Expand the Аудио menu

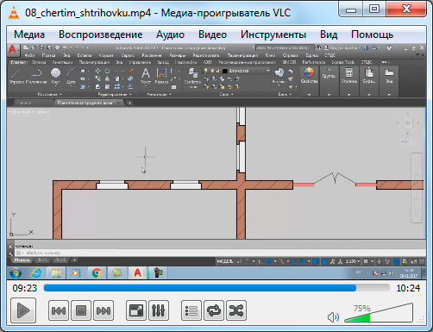coord(170,34)
